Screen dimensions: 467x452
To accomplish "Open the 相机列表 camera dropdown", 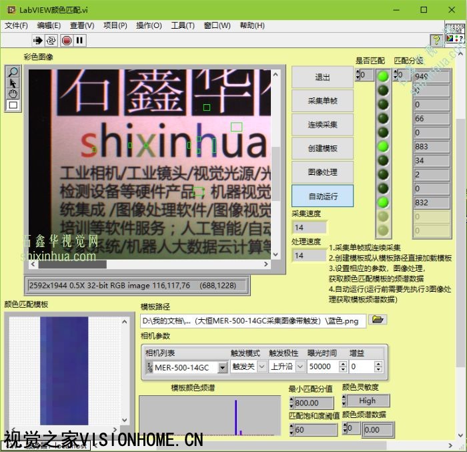I will coord(223,367).
